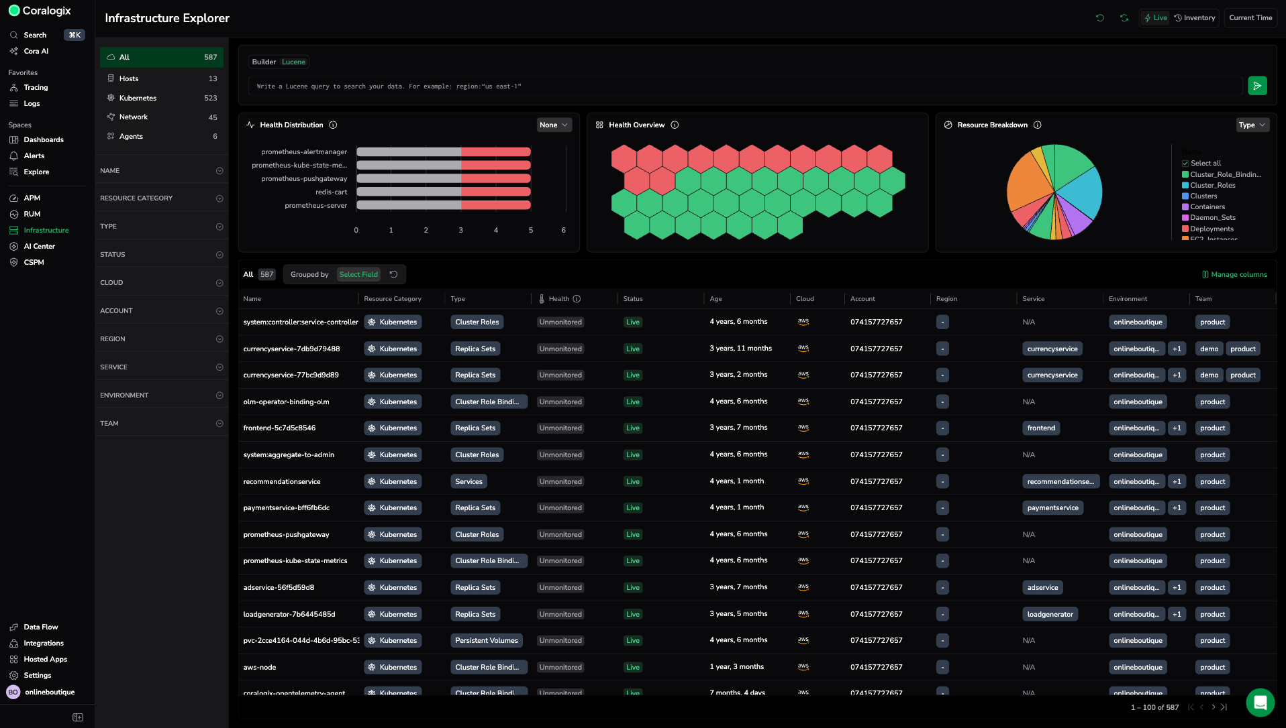Click Manage columns link
1286x728 pixels.
1234,275
